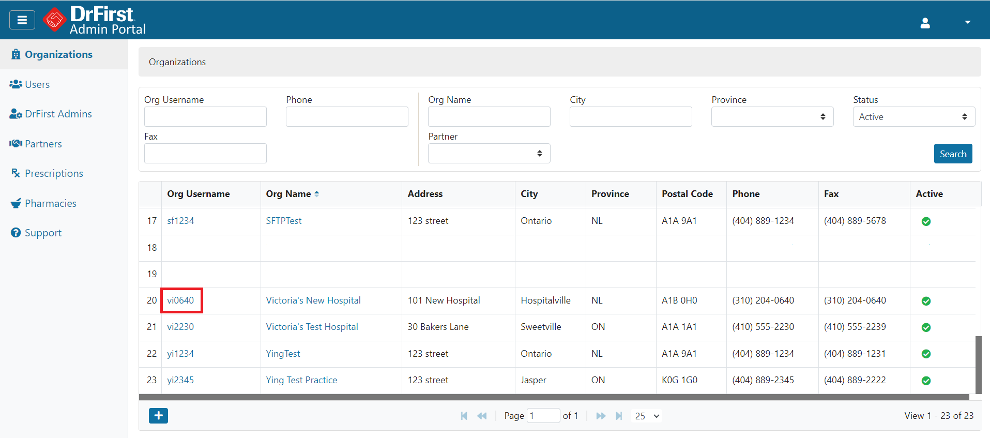Open the Prescriptions sidebar menu

(x=54, y=173)
